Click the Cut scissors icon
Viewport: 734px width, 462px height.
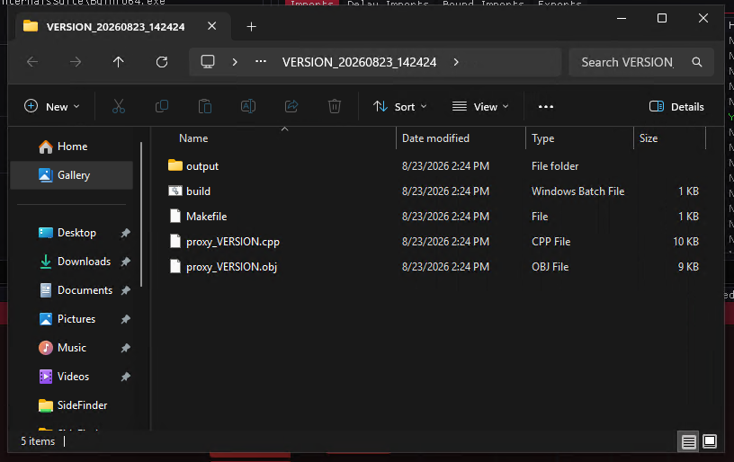pos(119,107)
